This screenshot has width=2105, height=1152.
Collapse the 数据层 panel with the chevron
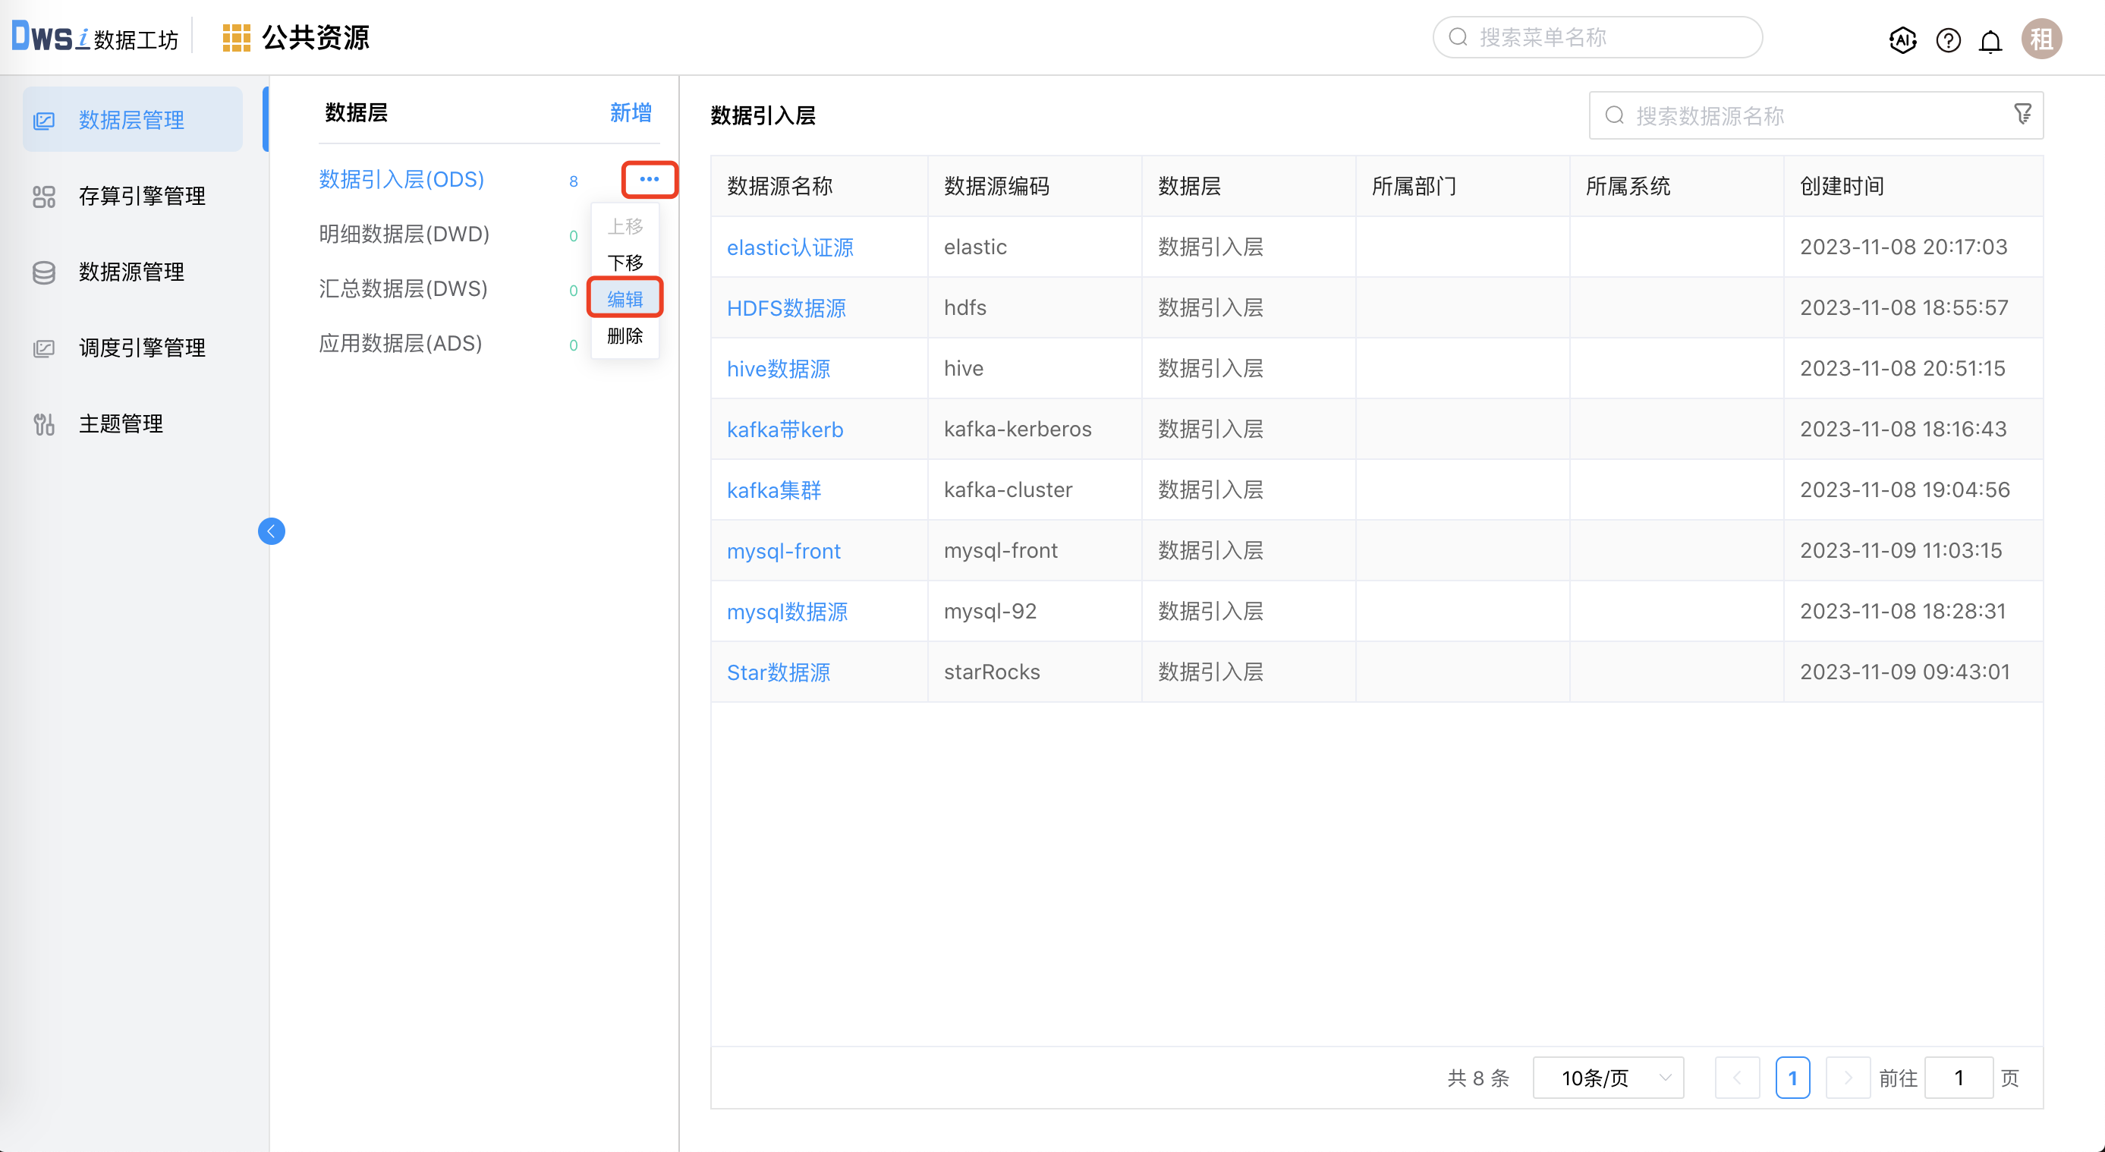272,531
